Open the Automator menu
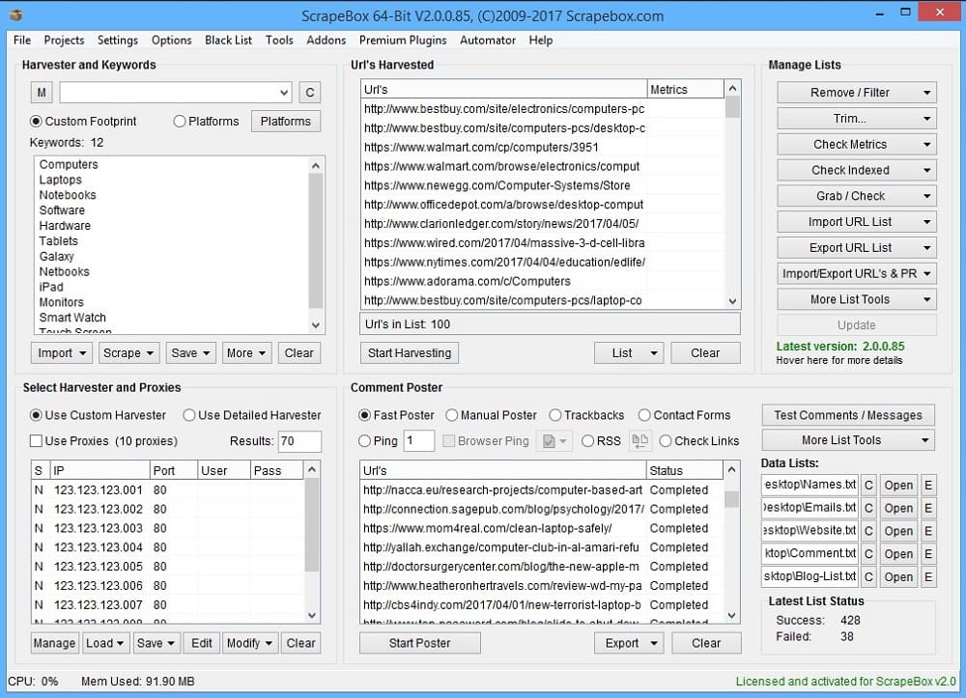966x698 pixels. click(x=487, y=40)
